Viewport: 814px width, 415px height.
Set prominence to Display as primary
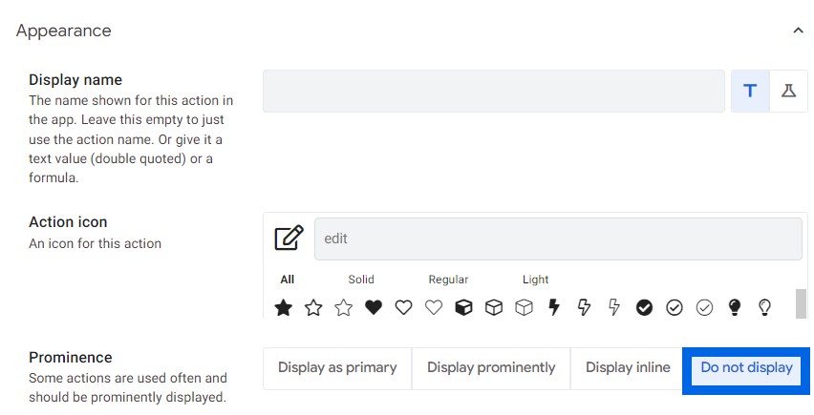(x=337, y=368)
